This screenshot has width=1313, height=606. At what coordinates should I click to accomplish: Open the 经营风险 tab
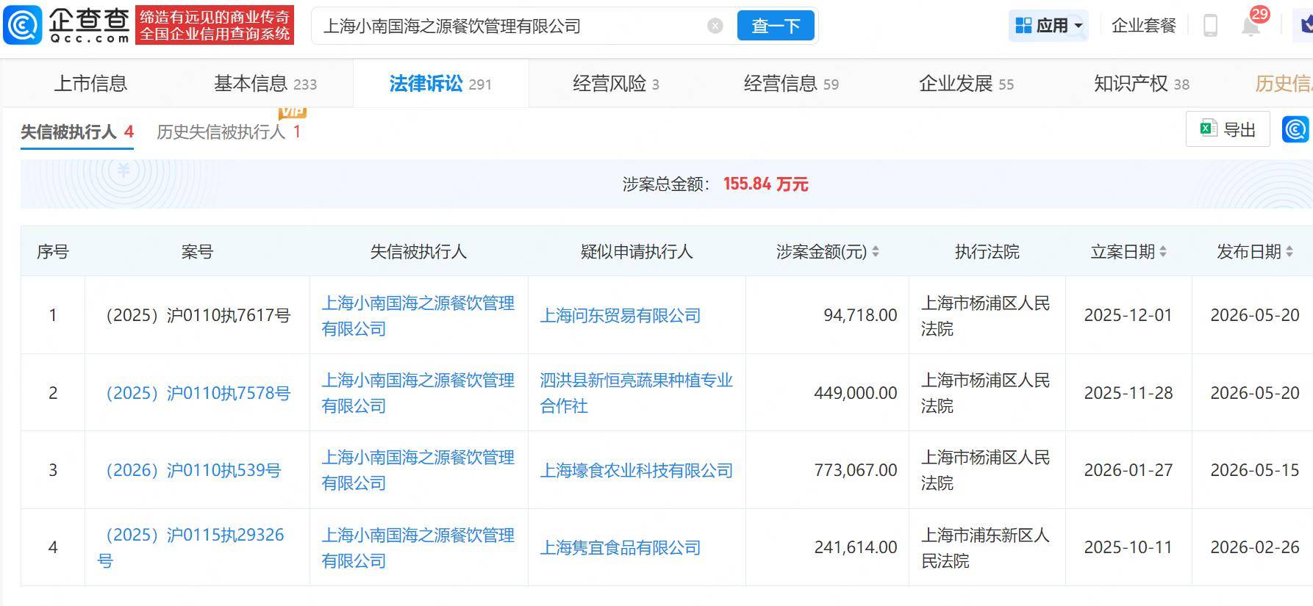click(x=616, y=84)
